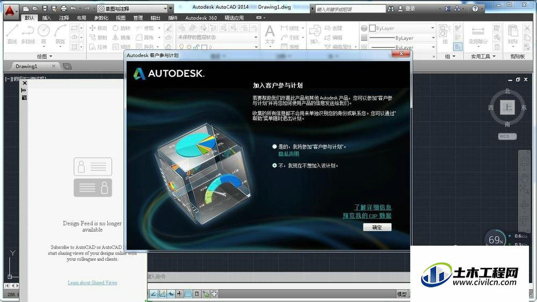Expand the Utilities (实用工具) panel

(483, 56)
